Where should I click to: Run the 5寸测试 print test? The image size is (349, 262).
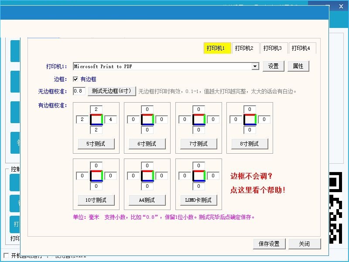96,144
